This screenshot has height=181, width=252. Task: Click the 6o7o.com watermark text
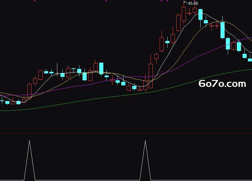click(222, 84)
